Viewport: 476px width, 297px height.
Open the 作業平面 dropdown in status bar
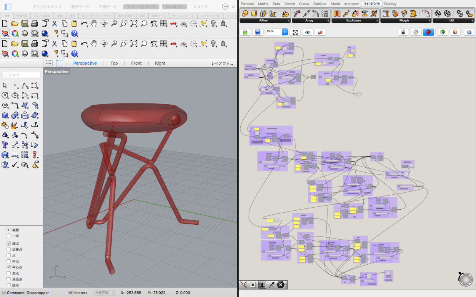tap(105, 293)
